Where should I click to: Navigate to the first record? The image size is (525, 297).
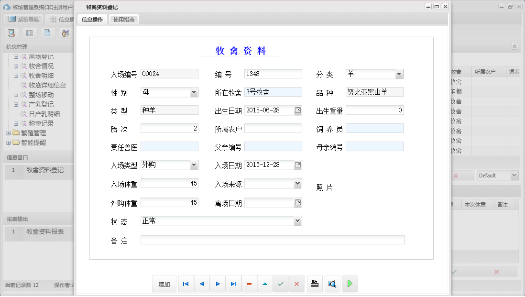coord(186,284)
